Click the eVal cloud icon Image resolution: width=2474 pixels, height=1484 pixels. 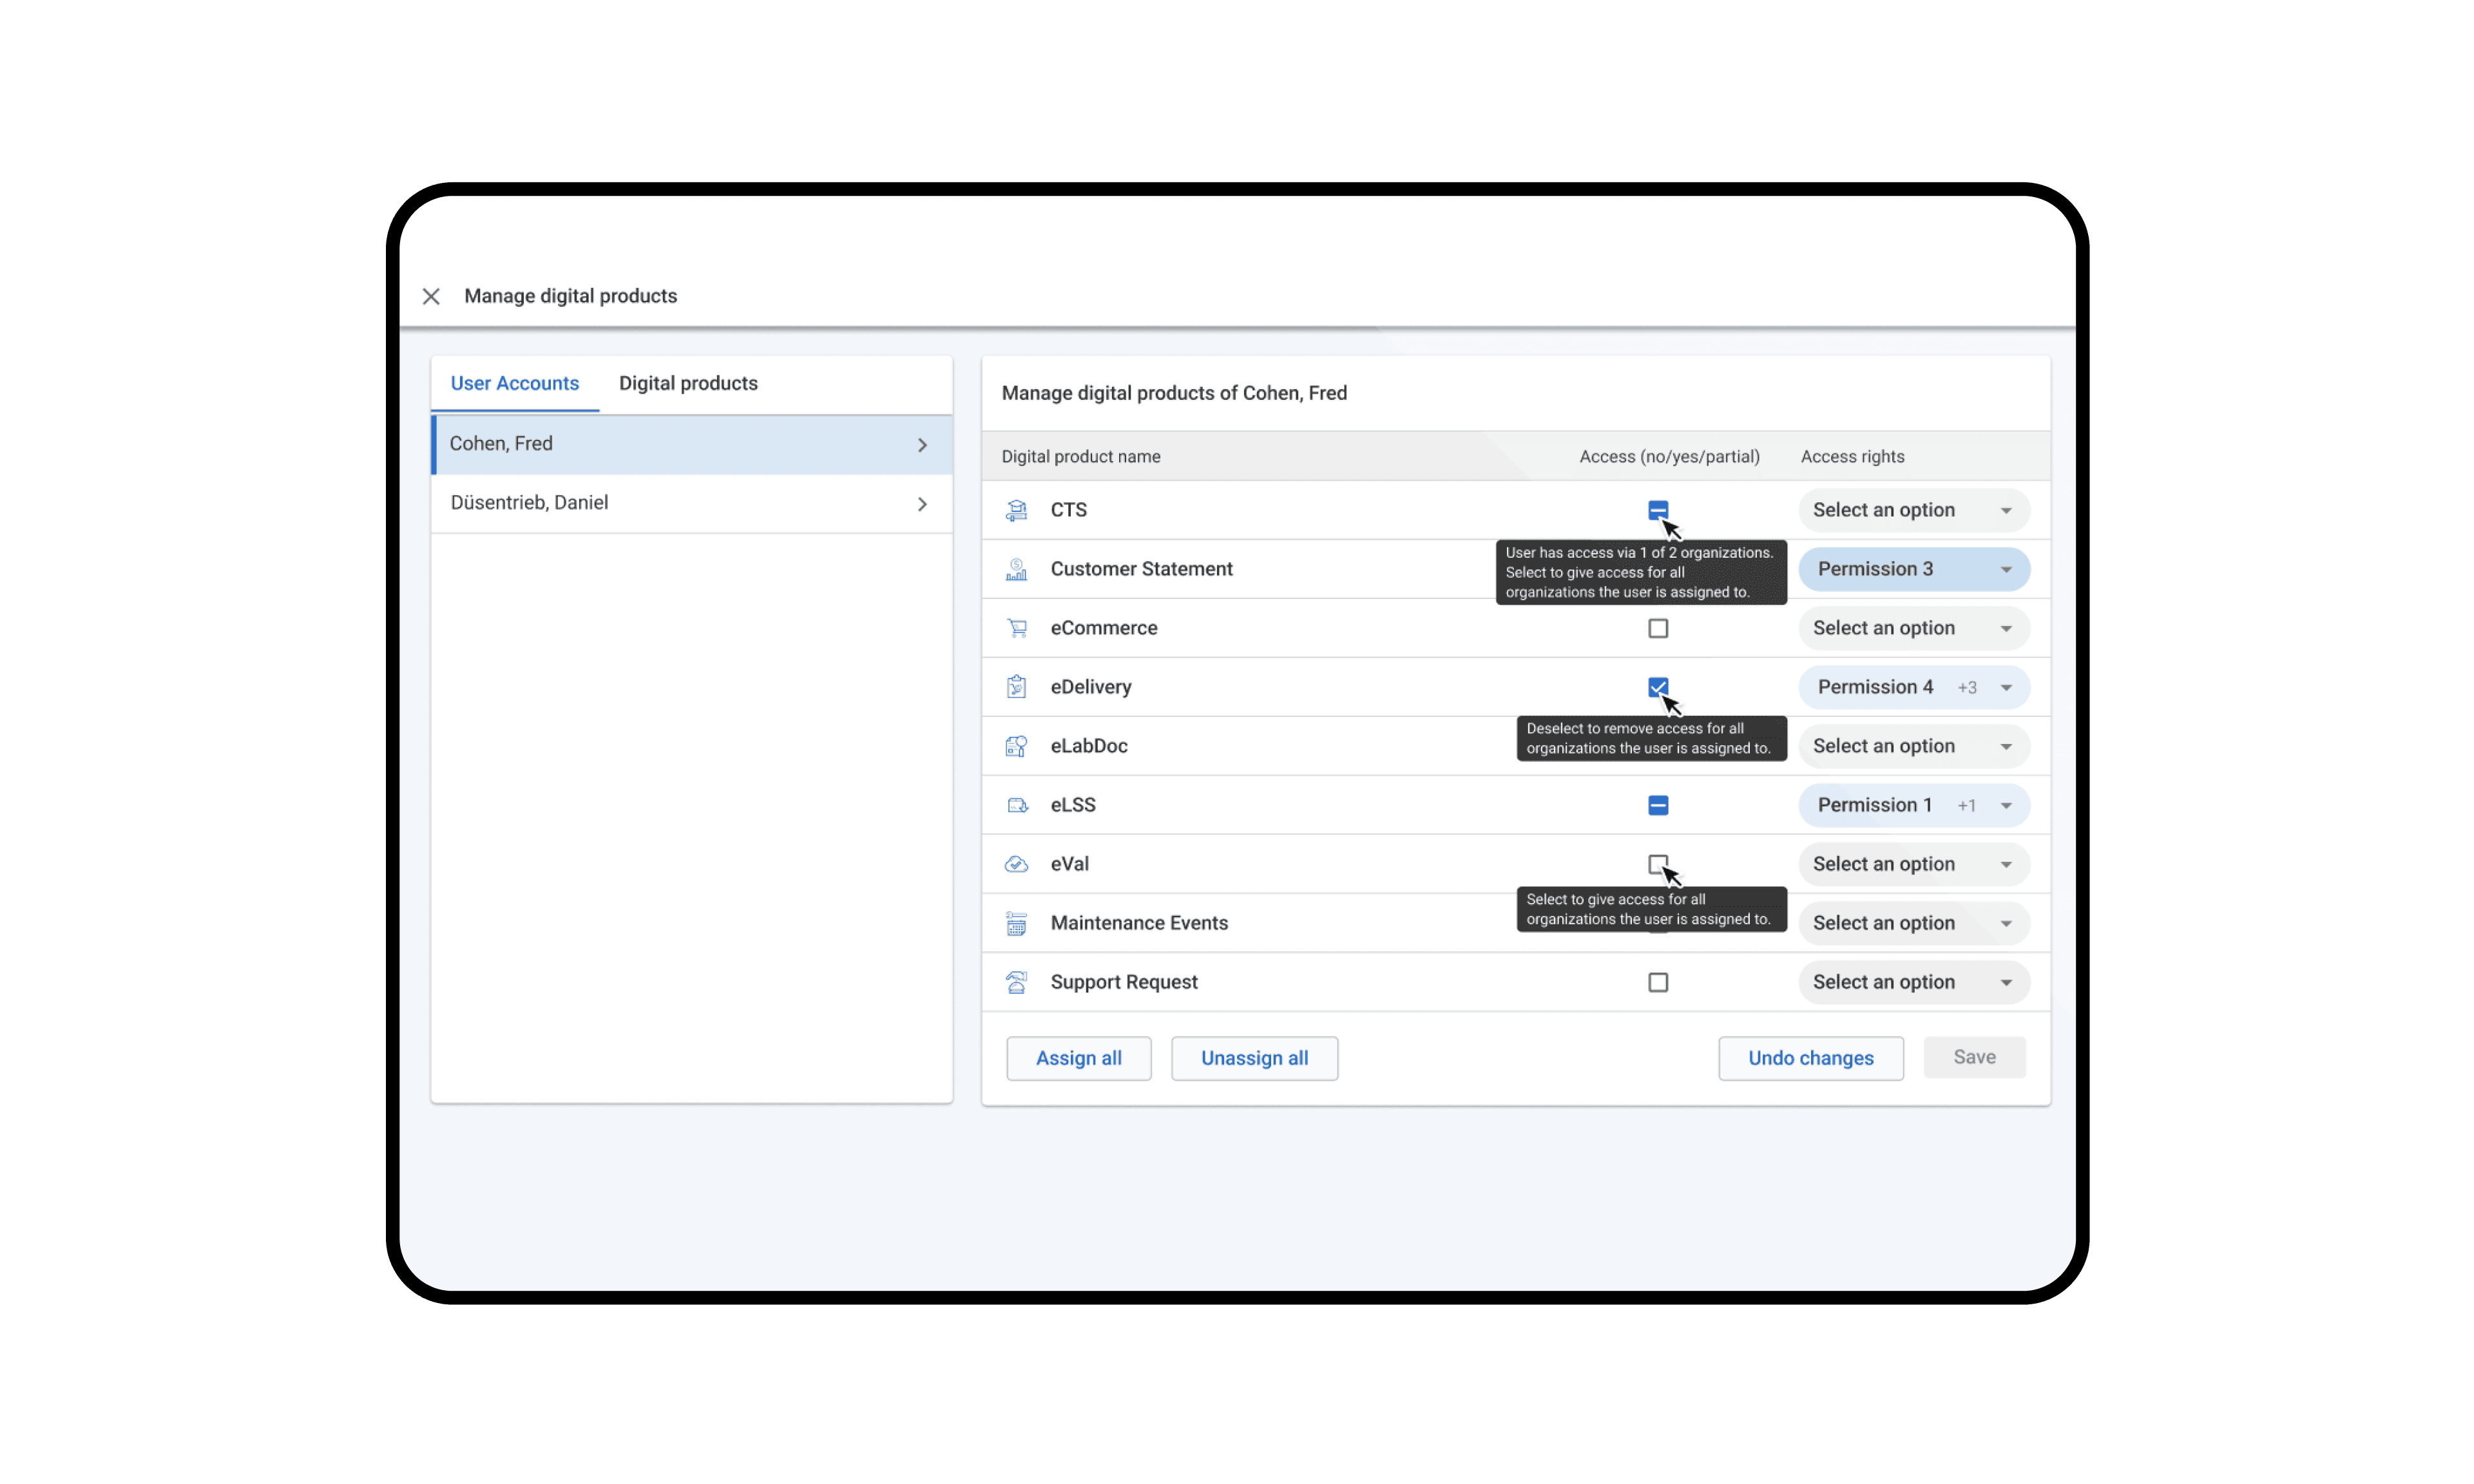(x=1017, y=863)
